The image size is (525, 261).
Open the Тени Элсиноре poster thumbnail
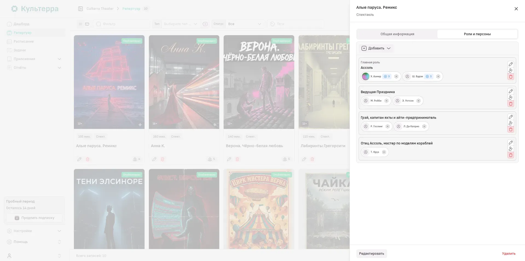point(109,209)
